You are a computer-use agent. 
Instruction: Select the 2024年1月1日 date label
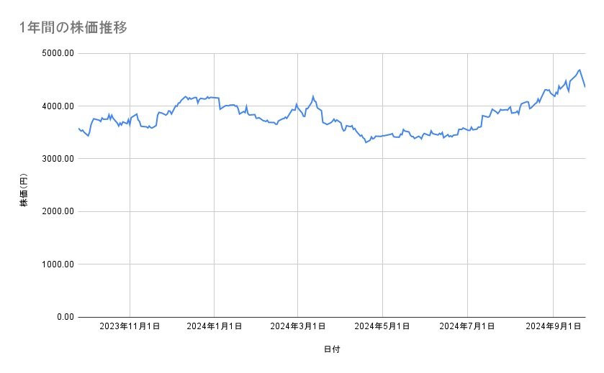click(215, 326)
